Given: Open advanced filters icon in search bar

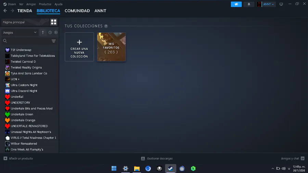Looking at the screenshot, I should tap(53, 41).
